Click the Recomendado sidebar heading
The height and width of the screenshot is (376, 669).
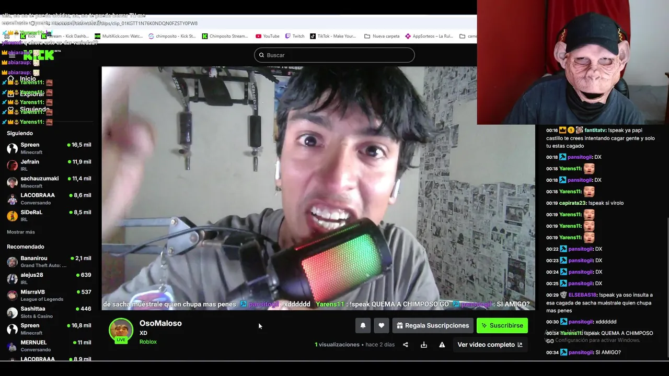26,246
